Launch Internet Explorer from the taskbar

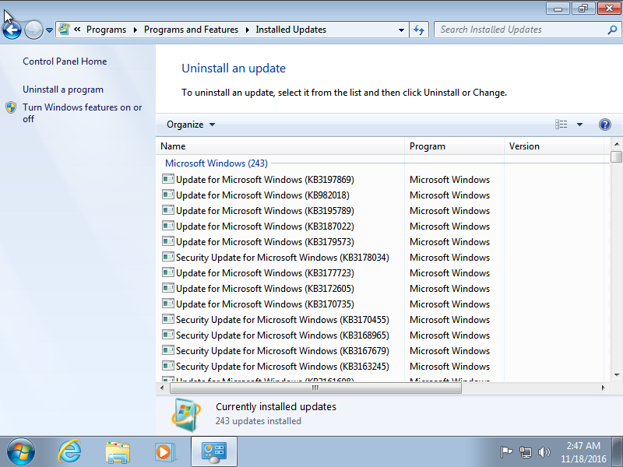point(70,452)
